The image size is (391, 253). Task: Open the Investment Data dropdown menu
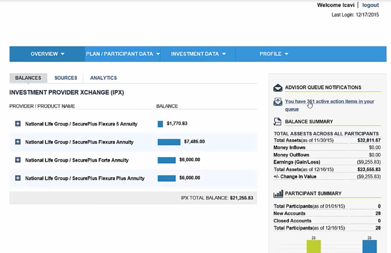198,54
